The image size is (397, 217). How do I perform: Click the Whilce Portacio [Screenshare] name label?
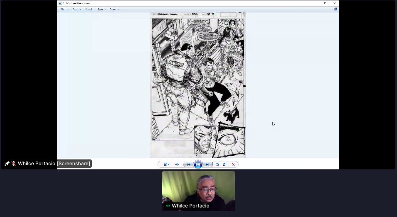point(54,164)
